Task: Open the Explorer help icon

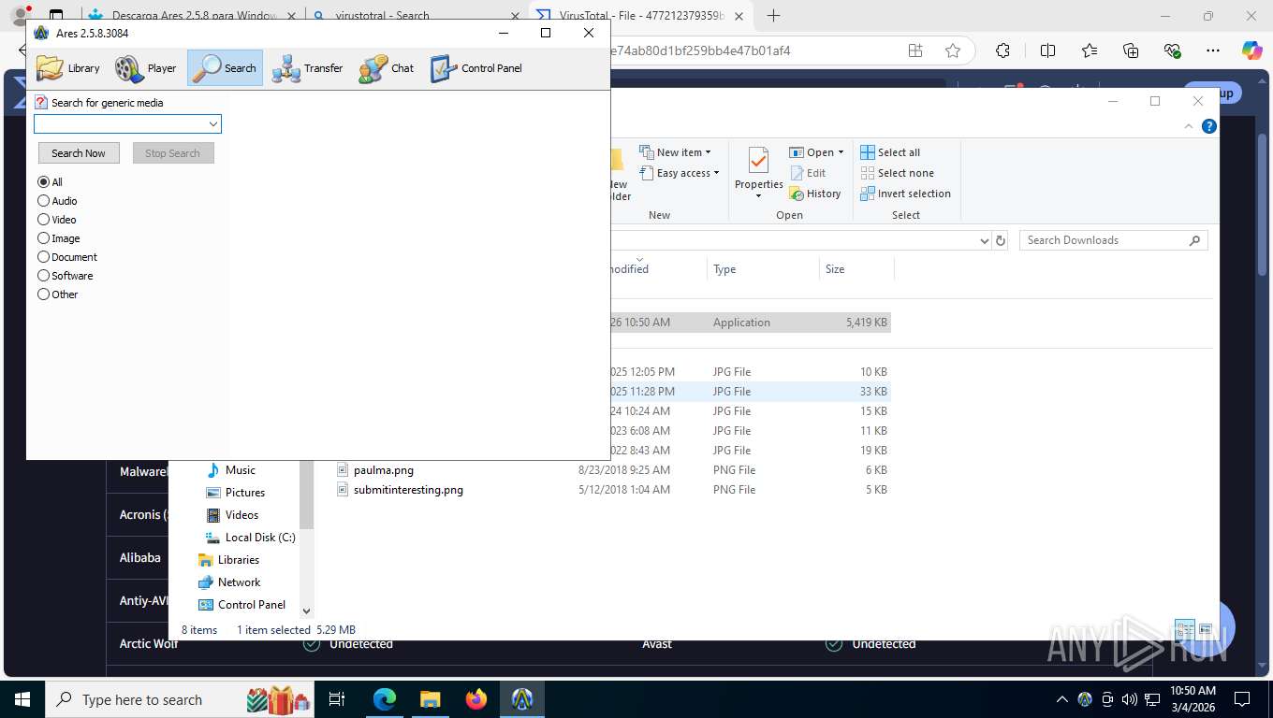Action: (x=1209, y=126)
